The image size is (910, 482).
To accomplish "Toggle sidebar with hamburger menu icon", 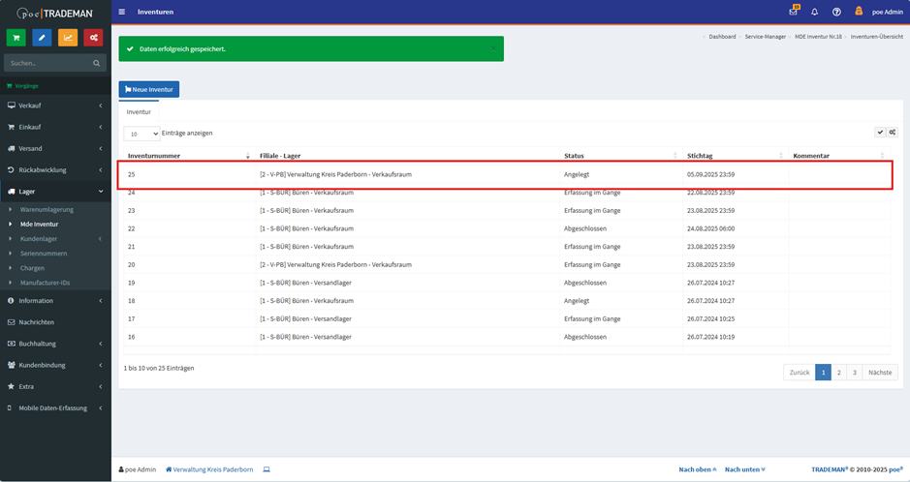I will click(x=122, y=12).
